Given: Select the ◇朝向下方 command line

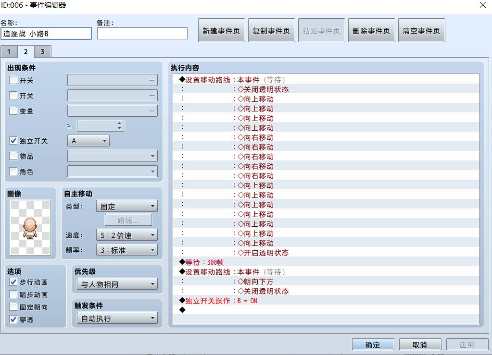Looking at the screenshot, I should [326, 282].
